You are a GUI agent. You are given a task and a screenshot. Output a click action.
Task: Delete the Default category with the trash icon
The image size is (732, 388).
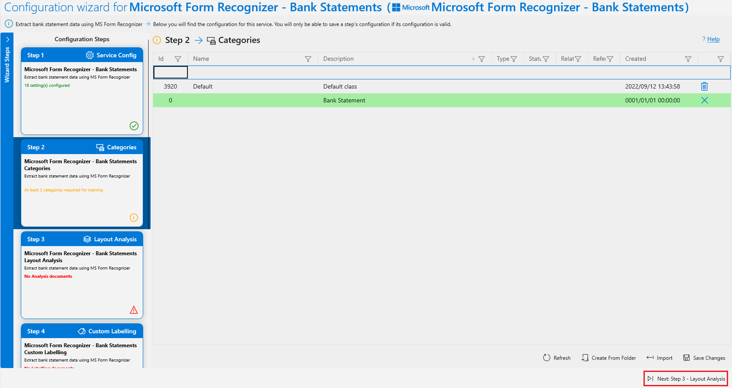coord(705,86)
